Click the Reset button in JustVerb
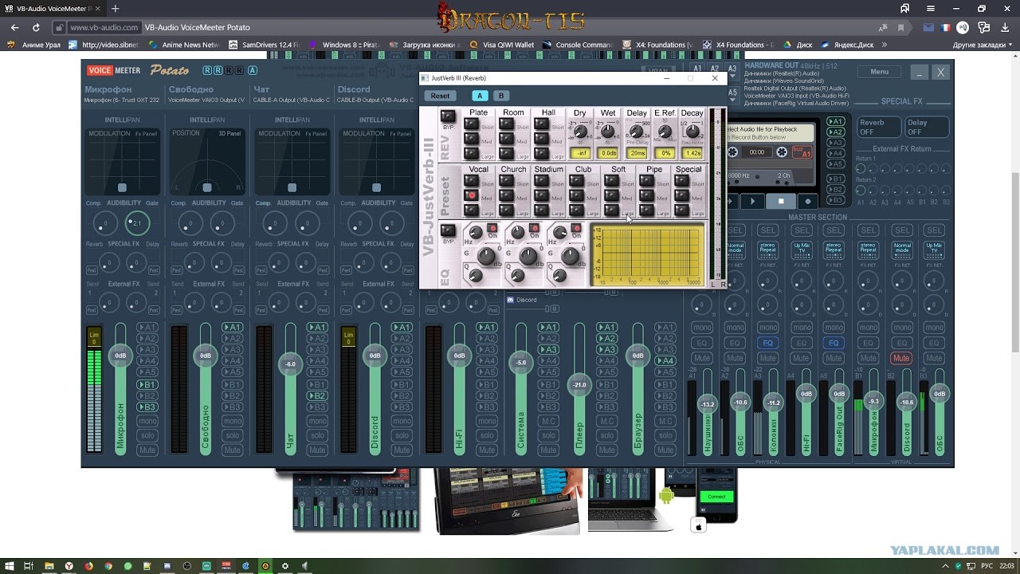The height and width of the screenshot is (574, 1020). pyautogui.click(x=440, y=96)
